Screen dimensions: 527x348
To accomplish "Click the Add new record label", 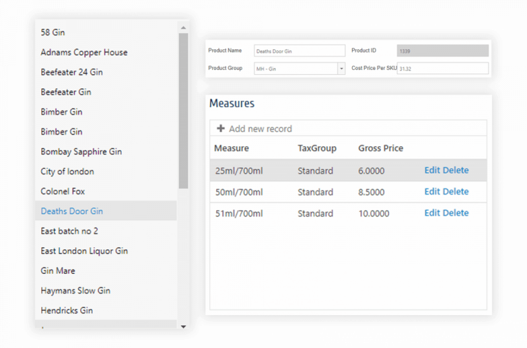I will point(261,129).
